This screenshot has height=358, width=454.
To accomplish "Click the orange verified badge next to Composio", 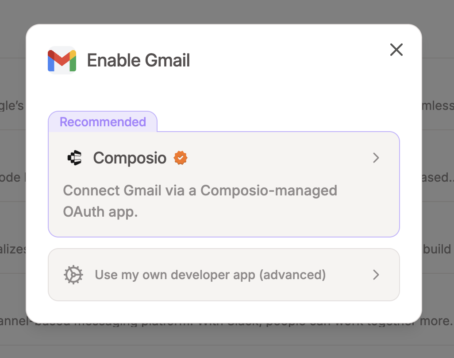I will 181,158.
